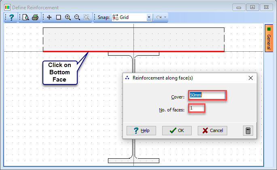Open the Snap Grid dropdown
Image resolution: width=277 pixels, height=170 pixels.
pos(149,17)
